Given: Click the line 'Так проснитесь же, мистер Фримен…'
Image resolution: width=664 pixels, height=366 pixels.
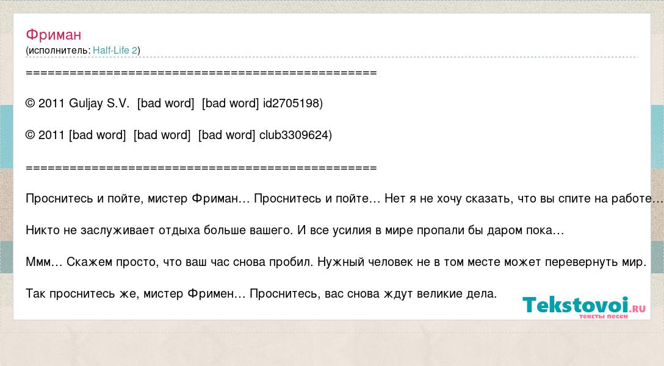Looking at the screenshot, I should click(x=261, y=293).
